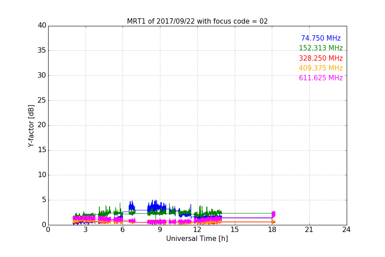Click the magenta data burst at hour 18
This screenshot has width=385, height=257.
click(274, 214)
